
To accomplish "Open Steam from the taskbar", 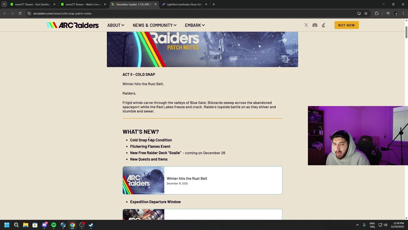I will [91, 225].
